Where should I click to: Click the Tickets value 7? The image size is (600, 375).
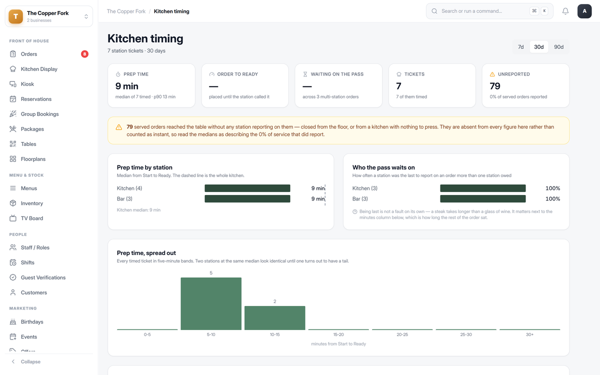point(398,86)
